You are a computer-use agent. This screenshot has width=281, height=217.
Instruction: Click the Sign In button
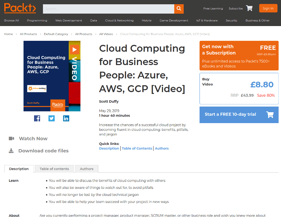[268, 8]
